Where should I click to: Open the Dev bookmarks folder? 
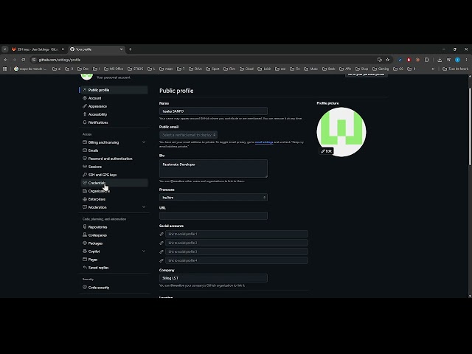coord(83,69)
